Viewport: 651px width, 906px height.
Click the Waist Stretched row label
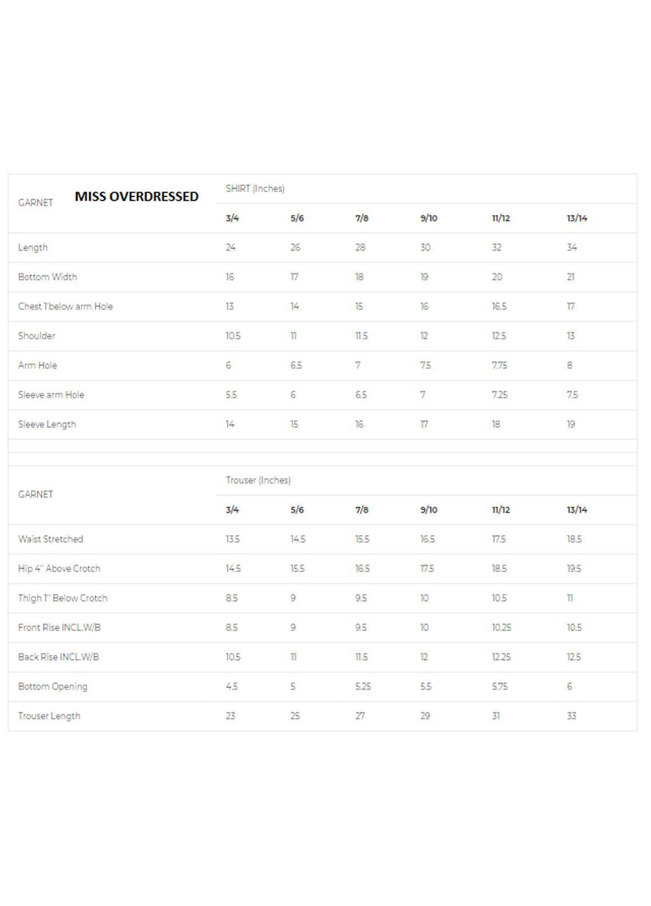(x=51, y=539)
